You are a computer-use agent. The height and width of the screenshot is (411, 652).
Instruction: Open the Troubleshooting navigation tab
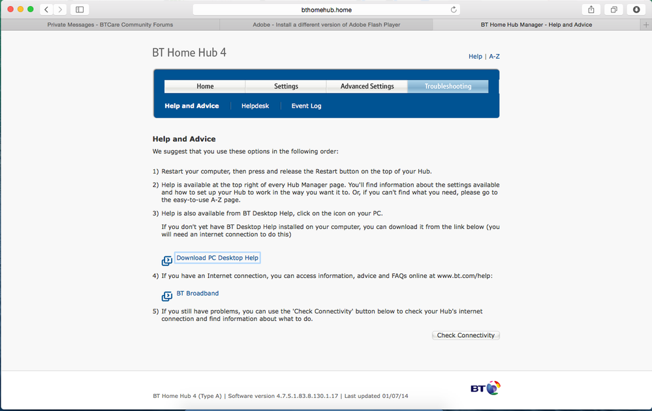[448, 86]
